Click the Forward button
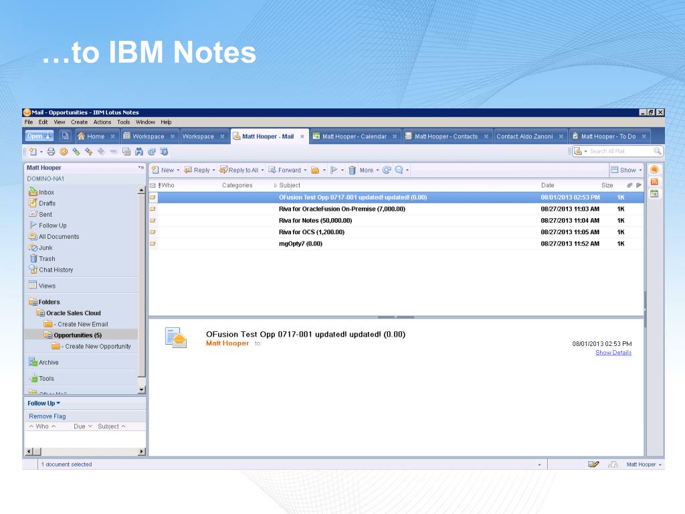This screenshot has width=685, height=514. (285, 170)
